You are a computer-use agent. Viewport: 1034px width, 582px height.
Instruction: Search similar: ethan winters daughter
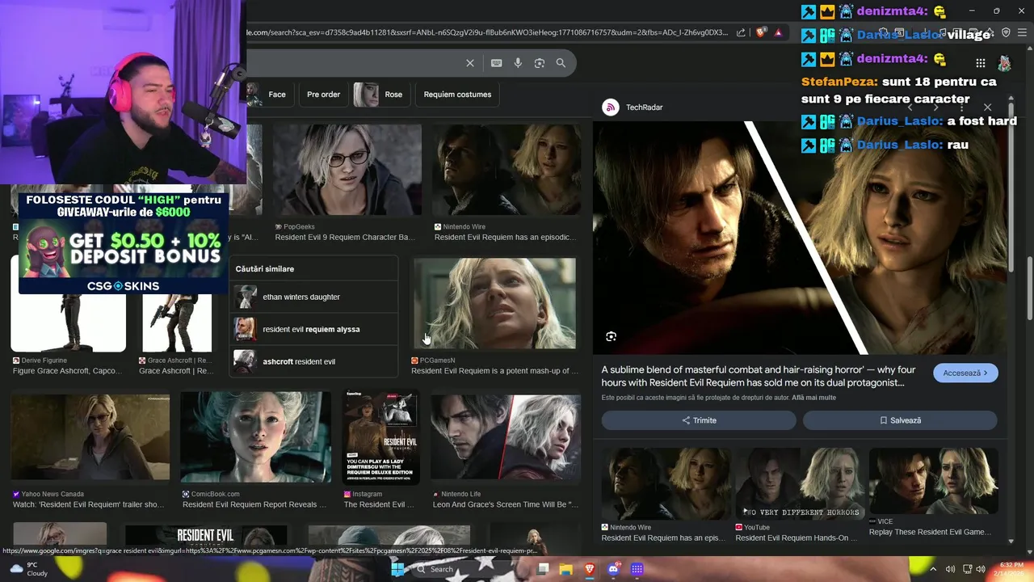pyautogui.click(x=313, y=297)
